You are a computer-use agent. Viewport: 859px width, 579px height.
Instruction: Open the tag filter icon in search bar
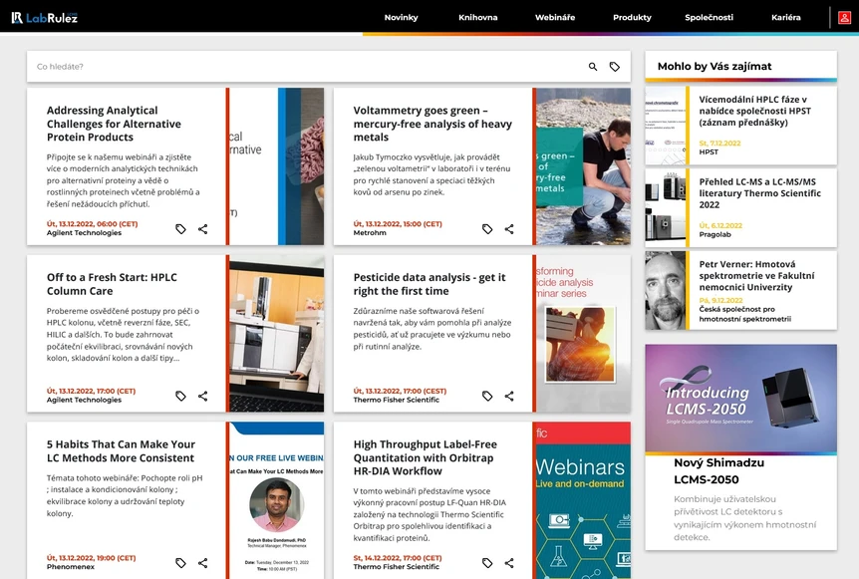point(615,67)
